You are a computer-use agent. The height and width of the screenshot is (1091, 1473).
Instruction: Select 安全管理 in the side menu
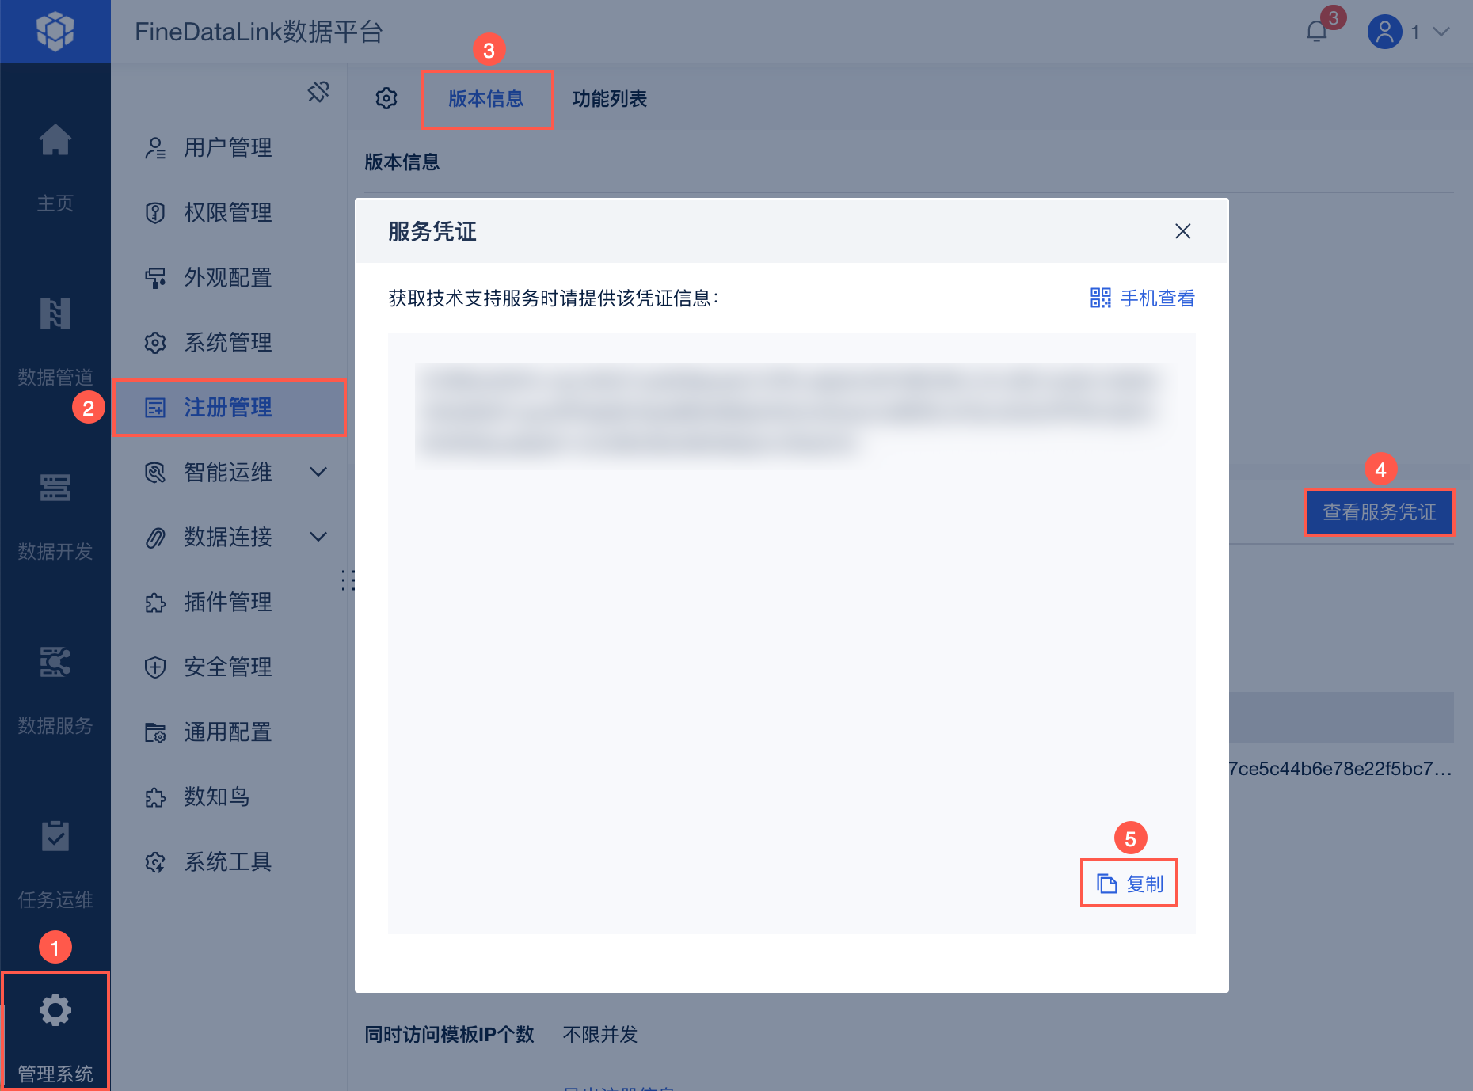228,667
